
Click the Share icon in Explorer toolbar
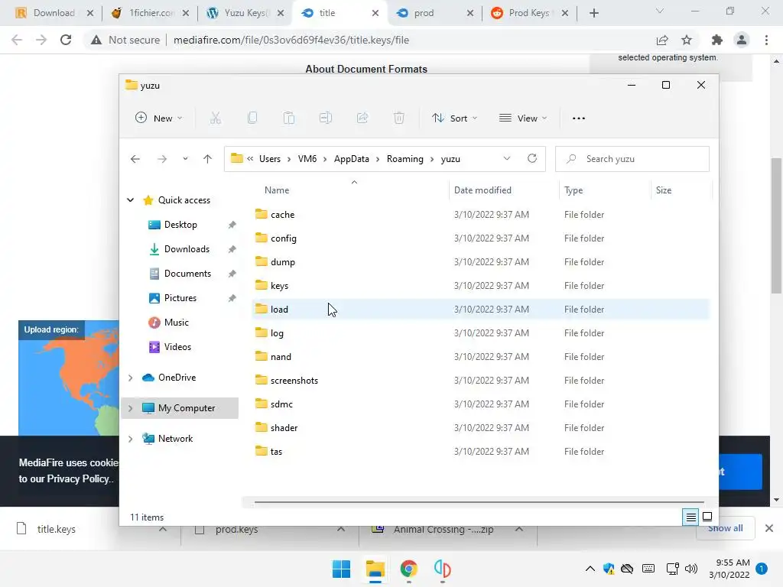(x=362, y=118)
